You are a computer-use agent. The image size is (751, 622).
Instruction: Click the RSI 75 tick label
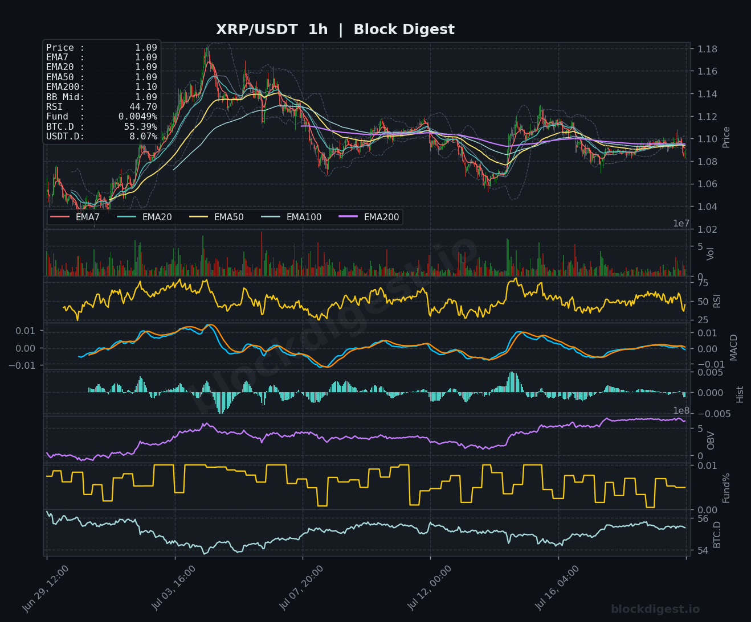pos(703,283)
